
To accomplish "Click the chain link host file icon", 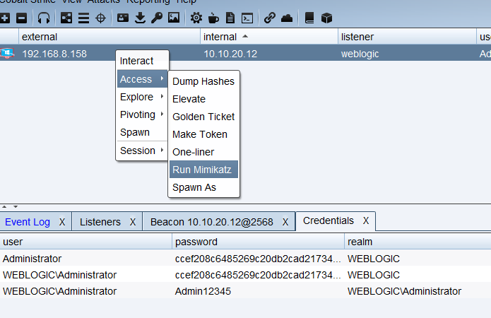I will pos(270,18).
